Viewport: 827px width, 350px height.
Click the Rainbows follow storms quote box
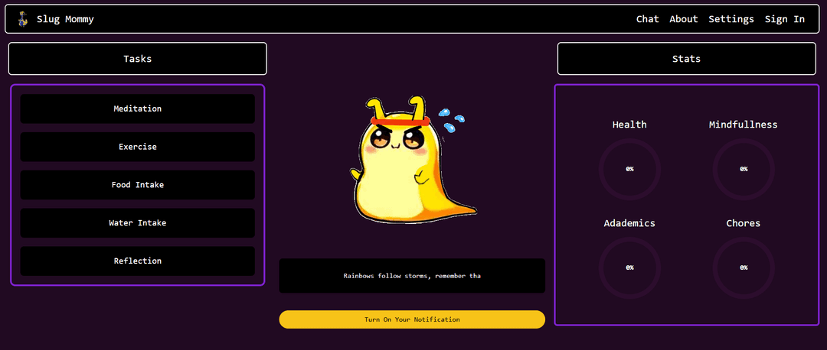[412, 276]
